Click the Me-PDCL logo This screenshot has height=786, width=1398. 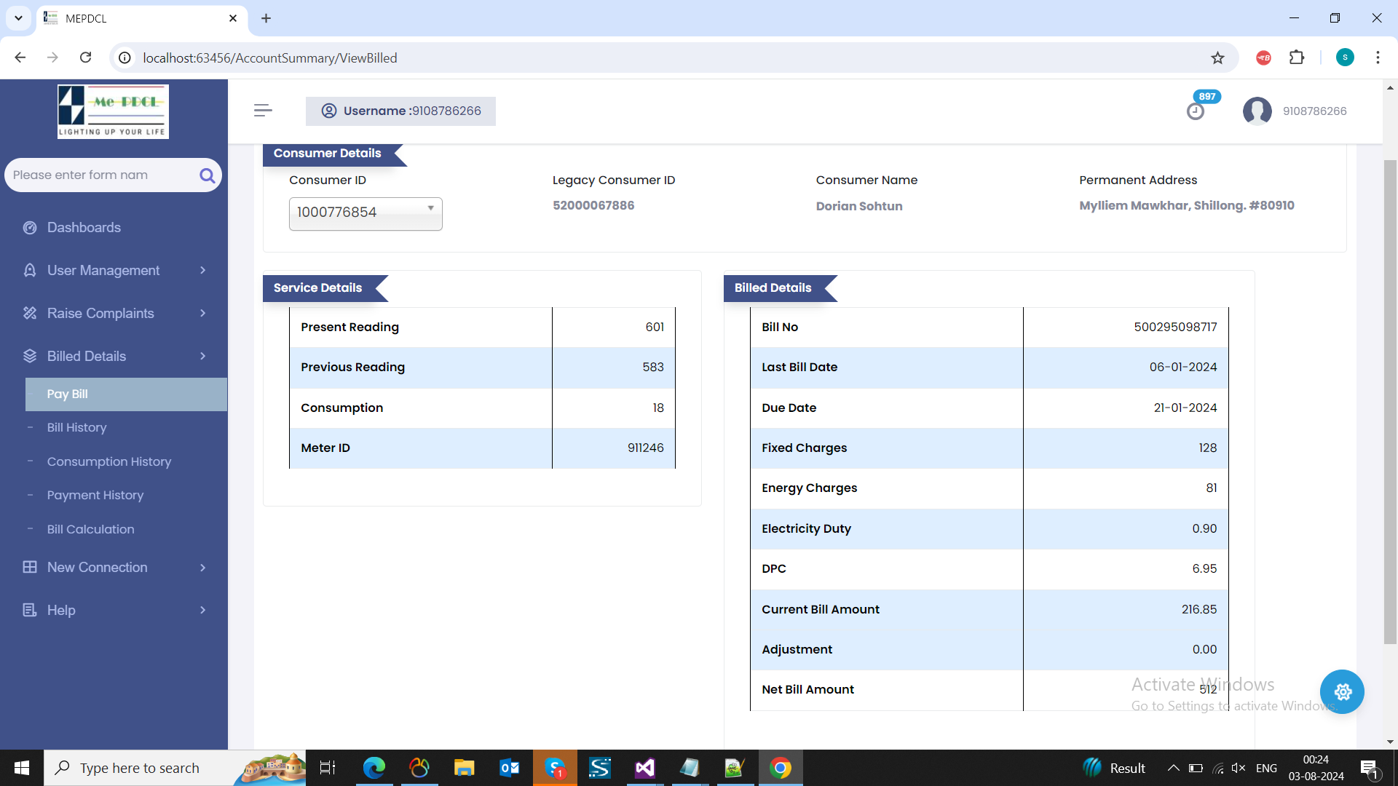[113, 111]
